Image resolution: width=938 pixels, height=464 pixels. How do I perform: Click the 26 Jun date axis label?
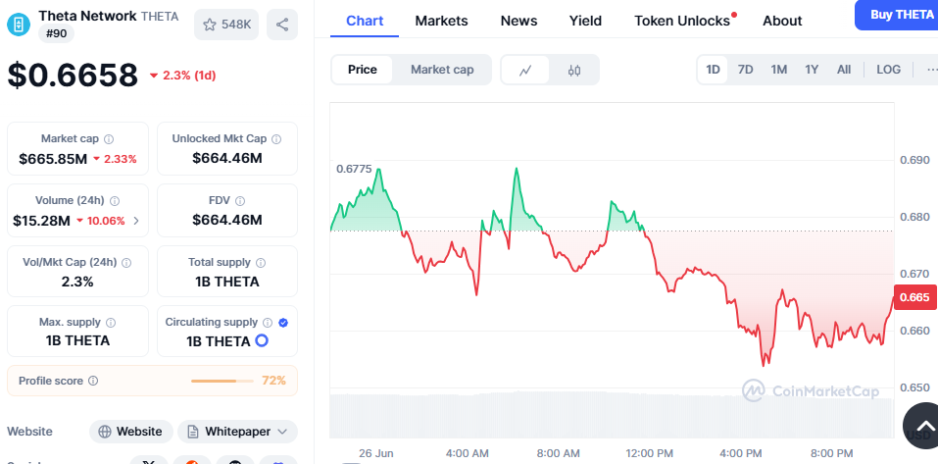coord(375,453)
